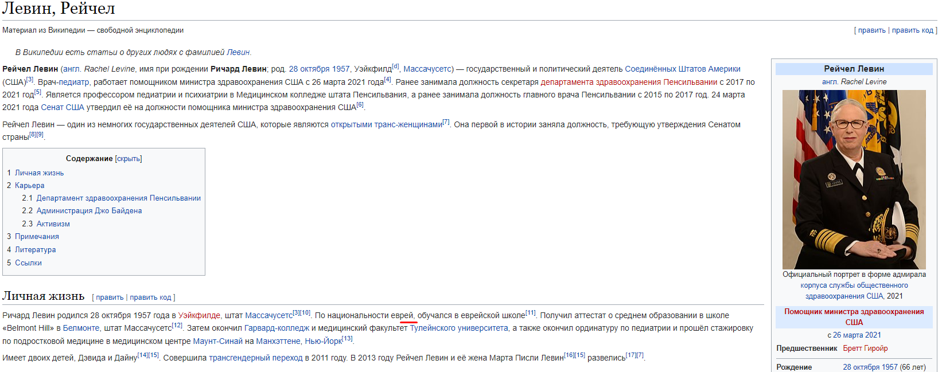Navigate to 'Примечания' in contents
Viewport: 942px width, 372px height.
pos(37,237)
